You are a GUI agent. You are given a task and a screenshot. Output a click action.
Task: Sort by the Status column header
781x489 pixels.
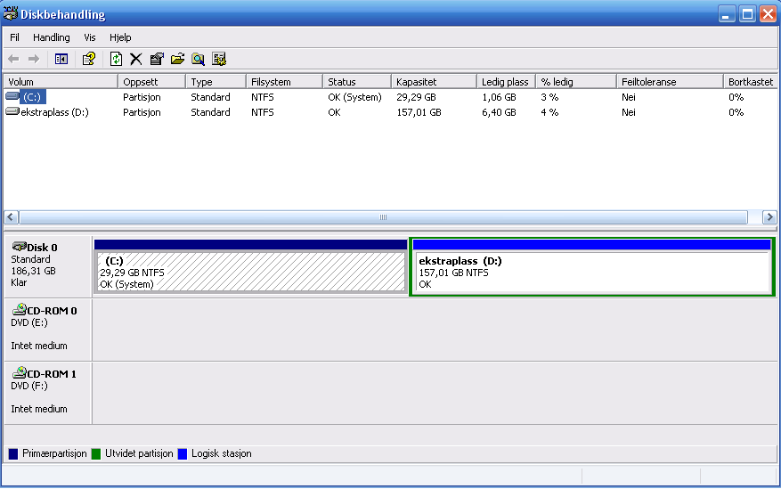click(x=356, y=82)
